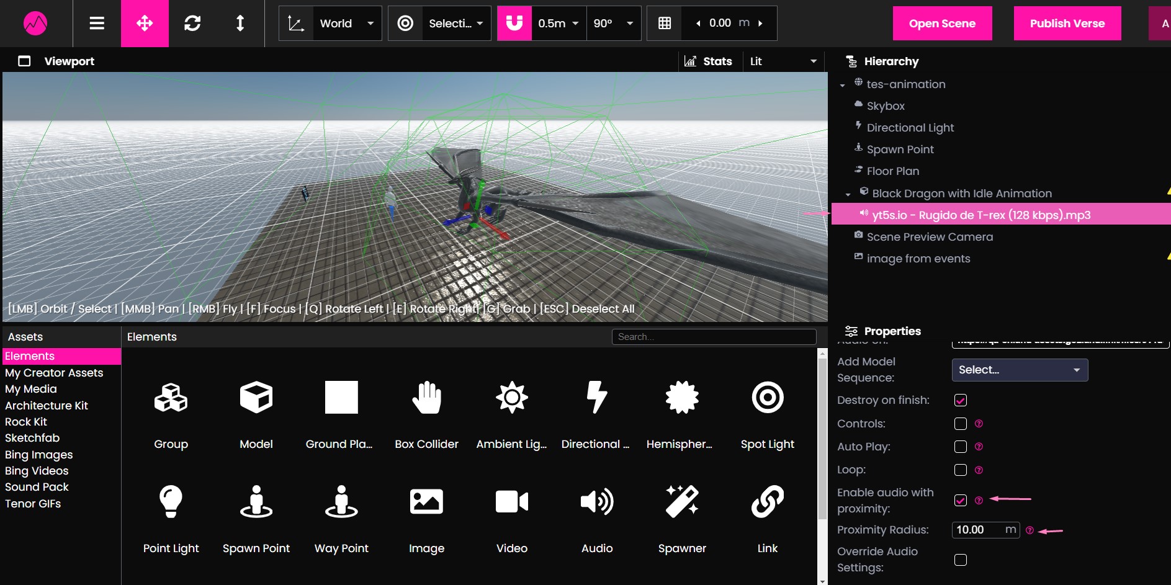The height and width of the screenshot is (585, 1171).
Task: Add an Ambient Light element
Action: [512, 416]
